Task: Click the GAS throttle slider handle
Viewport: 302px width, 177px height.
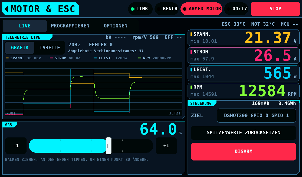Action: 109,146
